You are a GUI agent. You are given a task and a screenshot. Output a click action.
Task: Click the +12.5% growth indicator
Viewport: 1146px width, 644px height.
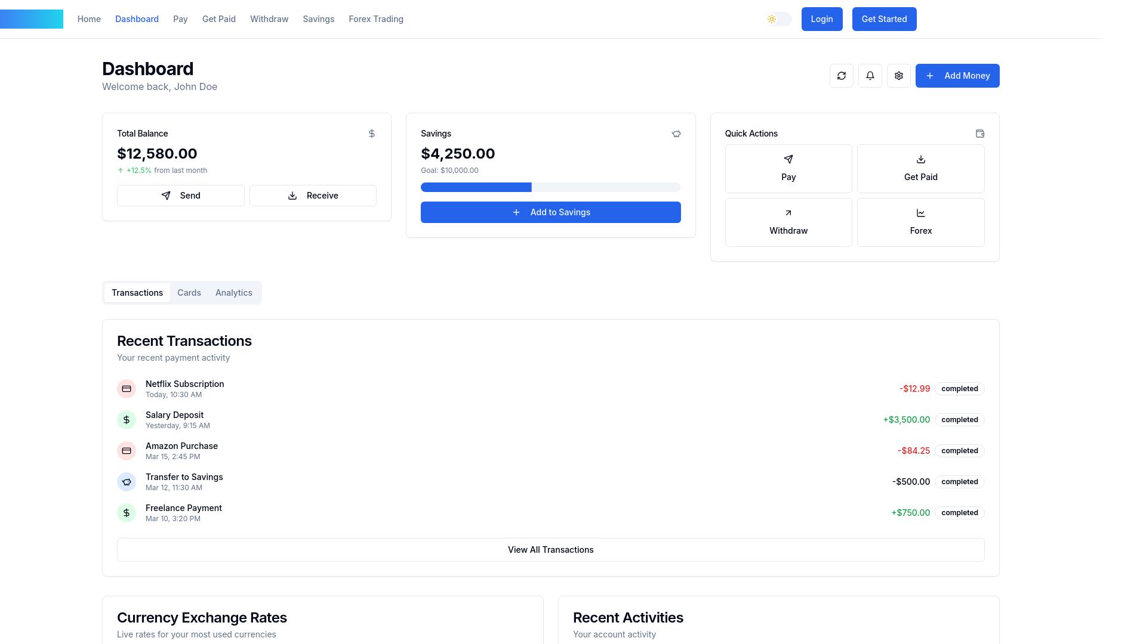point(135,171)
